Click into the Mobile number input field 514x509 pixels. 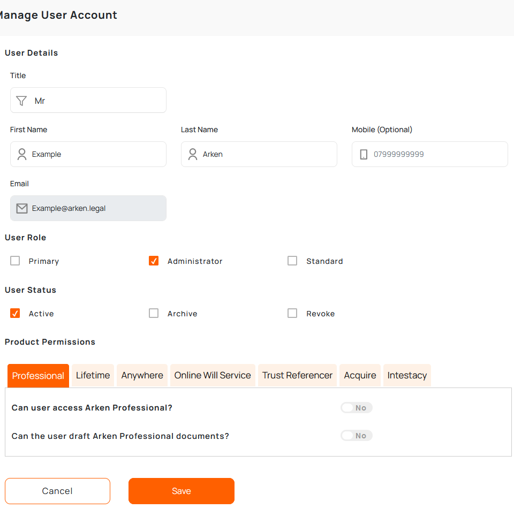pyautogui.click(x=436, y=154)
